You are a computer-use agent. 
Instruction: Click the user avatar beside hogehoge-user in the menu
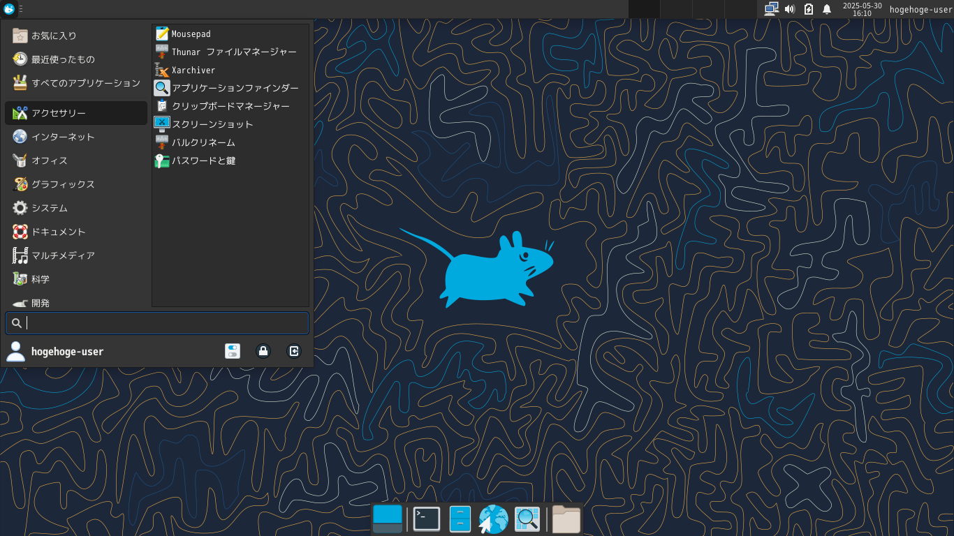(15, 351)
